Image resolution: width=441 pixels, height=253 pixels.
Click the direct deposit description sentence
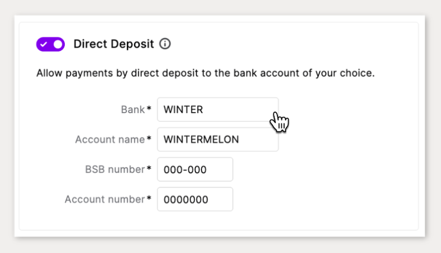point(205,73)
